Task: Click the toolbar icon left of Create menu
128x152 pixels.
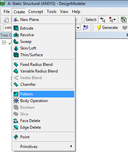Action: tap(6, 20)
